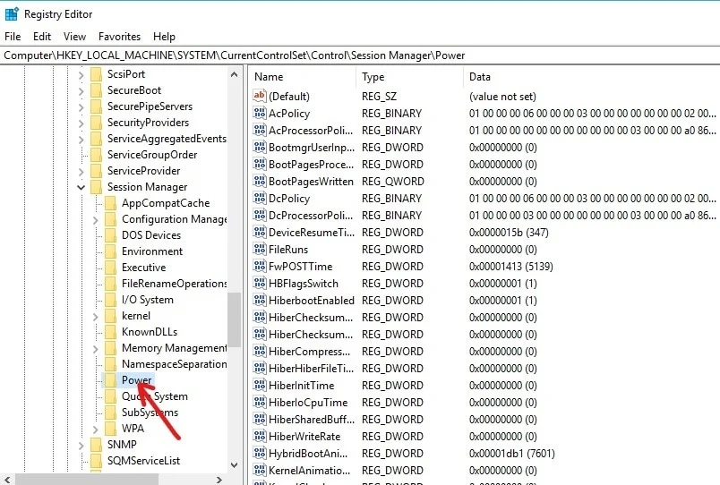Select the Environment key in tree
Screen dimensions: 720x485
tap(152, 251)
